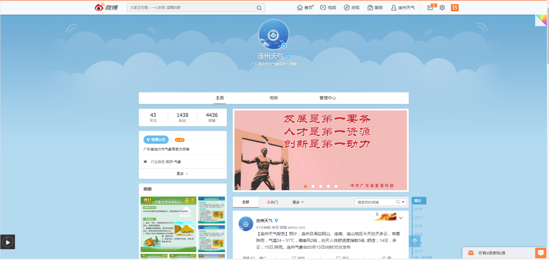Select 最近 in timeline
Image resolution: width=549 pixels, height=260 pixels.
coord(419,201)
